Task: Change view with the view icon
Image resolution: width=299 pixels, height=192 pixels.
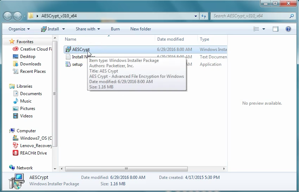Action: point(256,29)
